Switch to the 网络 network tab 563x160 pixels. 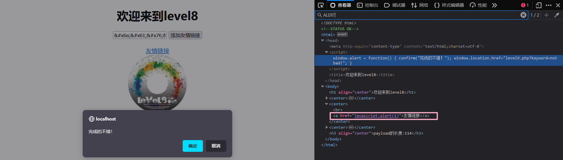pyautogui.click(x=420, y=5)
